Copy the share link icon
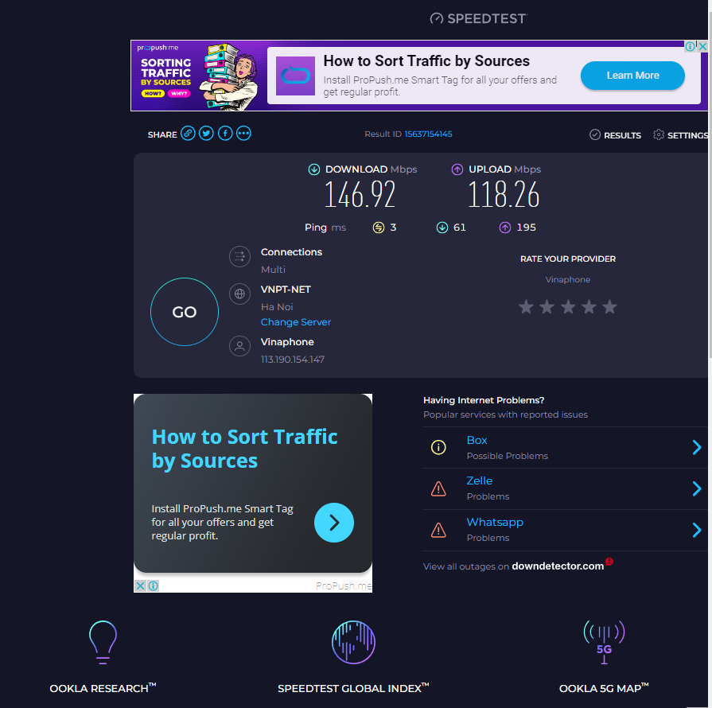 tap(188, 134)
